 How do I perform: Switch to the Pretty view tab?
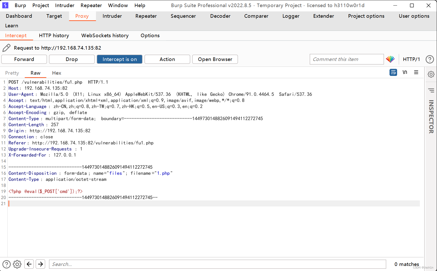[12, 73]
